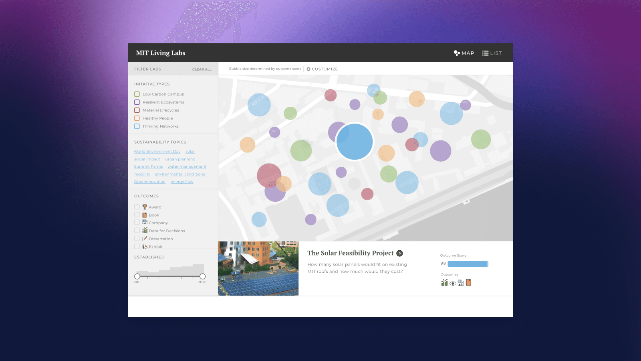Open the OpenInnovation topic link
The width and height of the screenshot is (641, 361).
(x=150, y=182)
